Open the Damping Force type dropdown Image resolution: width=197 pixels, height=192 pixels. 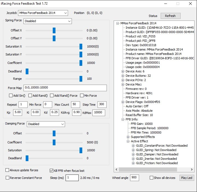coord(46,124)
